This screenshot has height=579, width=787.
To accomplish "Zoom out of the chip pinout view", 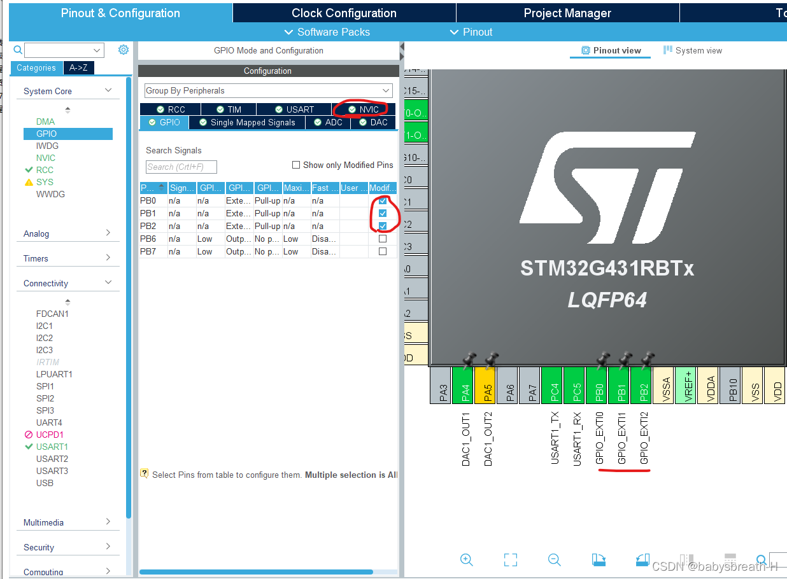I will 554,560.
